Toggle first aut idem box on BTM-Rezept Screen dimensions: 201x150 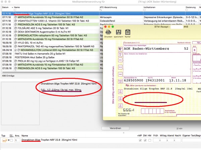(x=120, y=92)
